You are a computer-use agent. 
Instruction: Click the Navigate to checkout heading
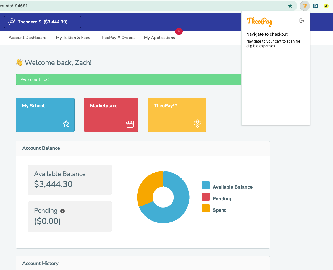point(267,34)
